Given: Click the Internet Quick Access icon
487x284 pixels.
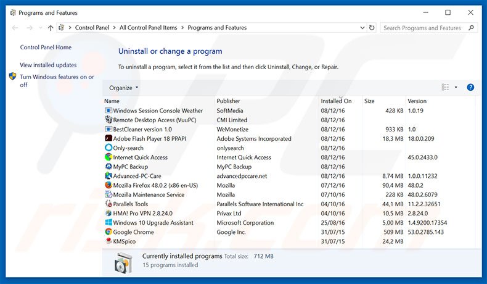Looking at the screenshot, I should [108, 157].
